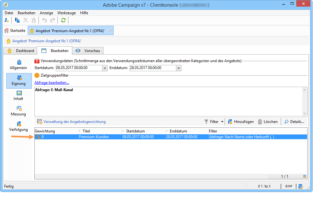
Task: Select the Angebot 'Premium-Angebot Nr.1 (OFR4)' tab
Action: (70, 31)
